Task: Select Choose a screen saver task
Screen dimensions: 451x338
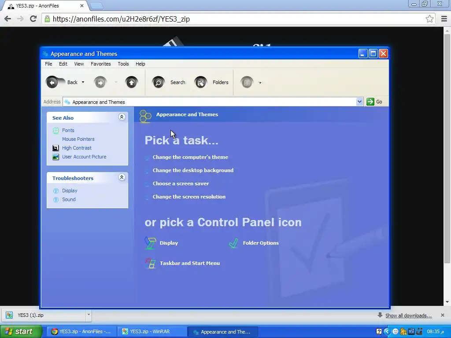Action: pyautogui.click(x=181, y=184)
